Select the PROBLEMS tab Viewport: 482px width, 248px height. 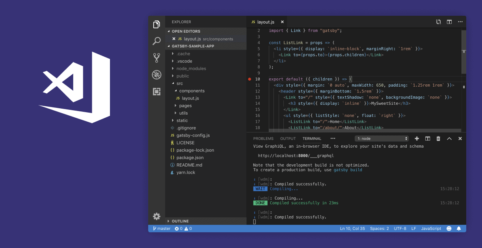click(263, 138)
